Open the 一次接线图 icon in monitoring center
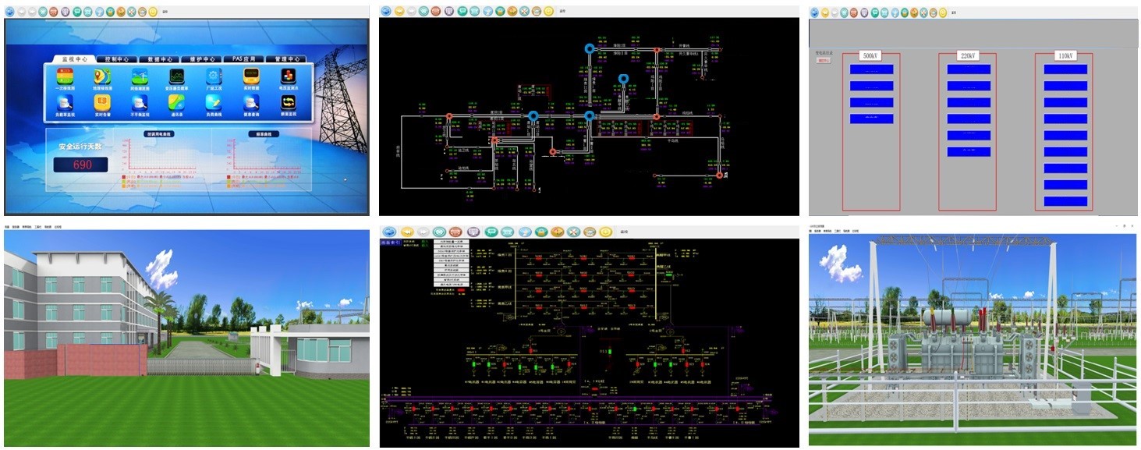This screenshot has width=1141, height=450. (x=65, y=77)
